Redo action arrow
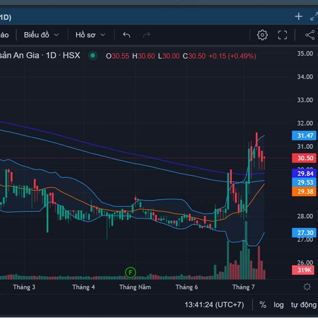 (146, 35)
